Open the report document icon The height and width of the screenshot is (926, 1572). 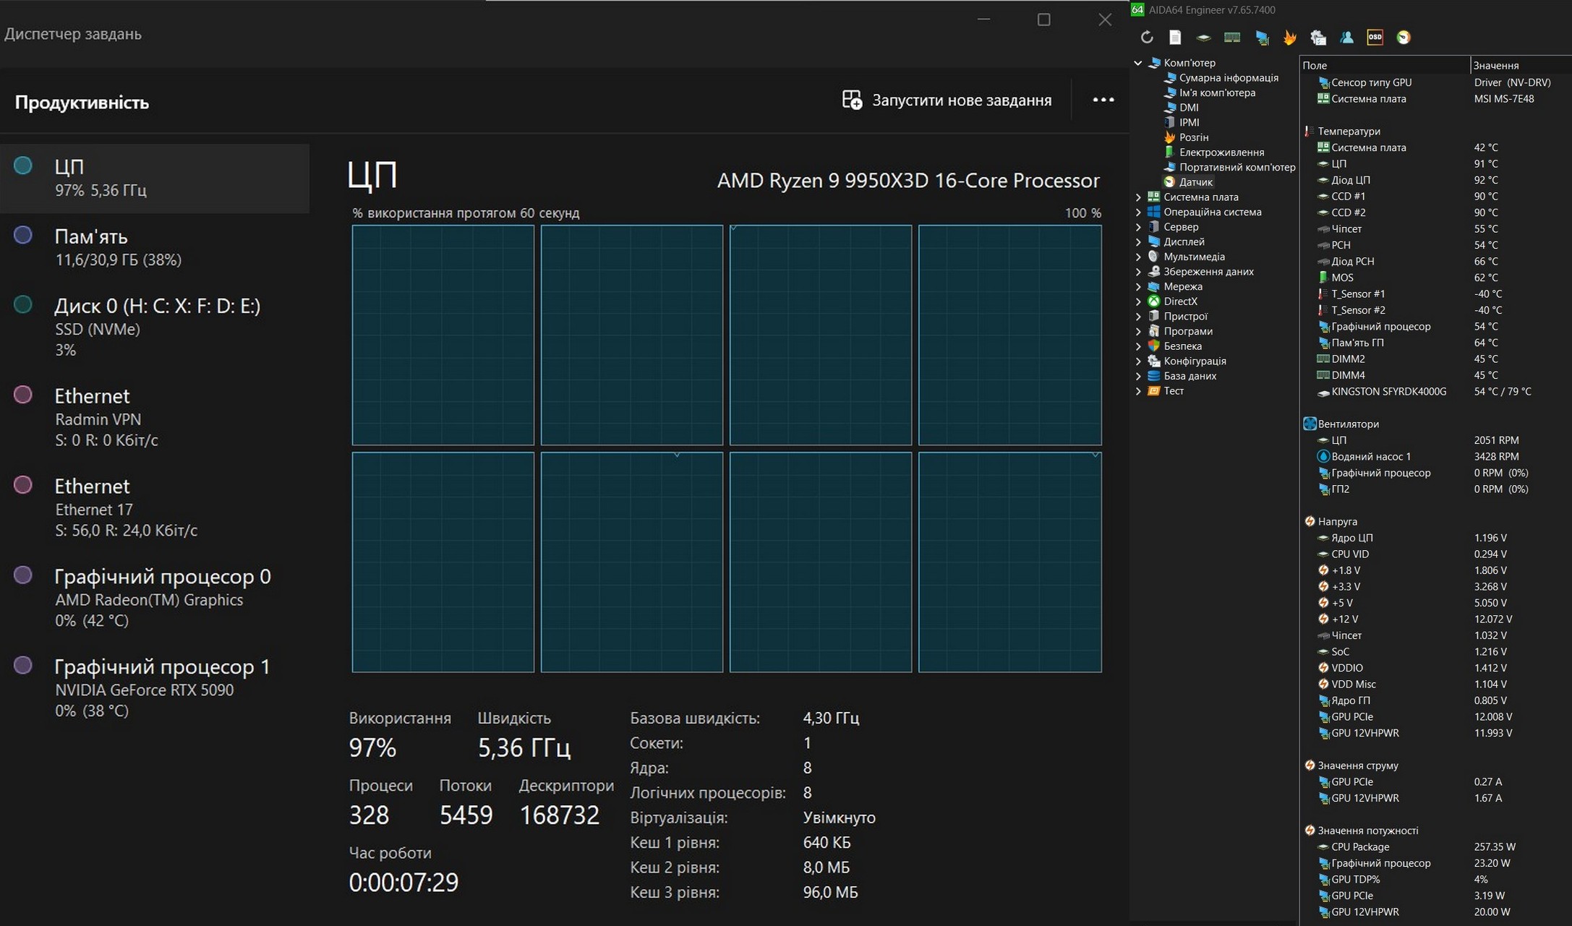click(1175, 37)
